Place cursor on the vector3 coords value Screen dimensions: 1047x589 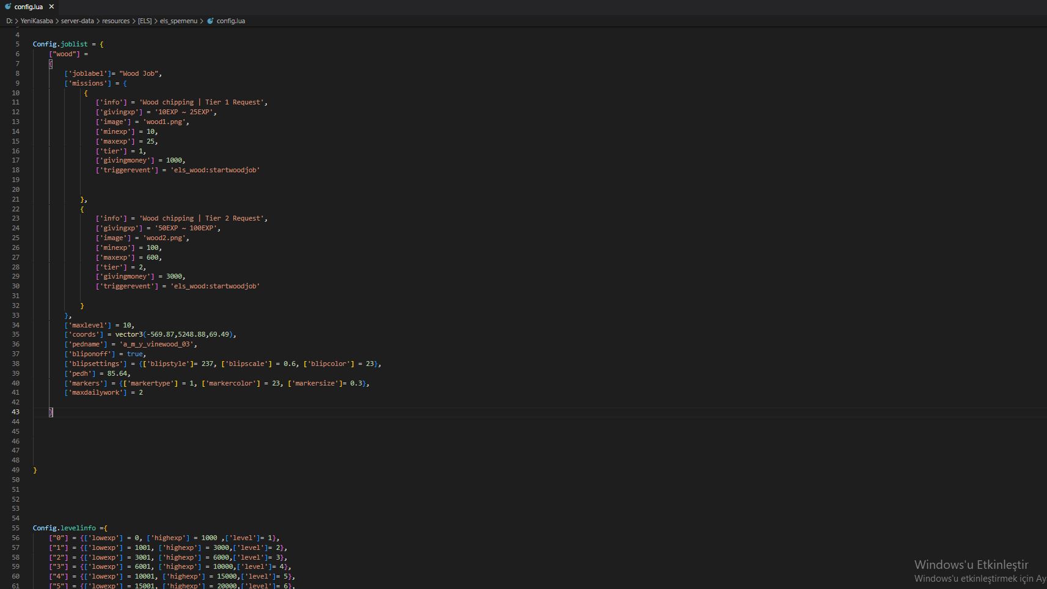[174, 334]
